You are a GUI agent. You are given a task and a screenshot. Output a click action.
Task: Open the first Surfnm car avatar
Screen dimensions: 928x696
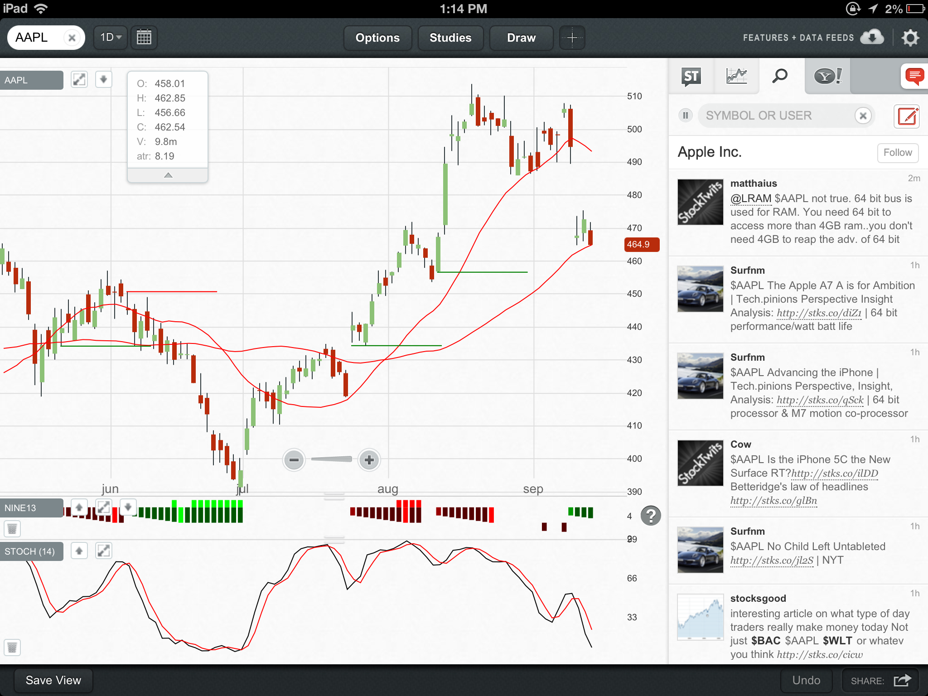tap(700, 289)
